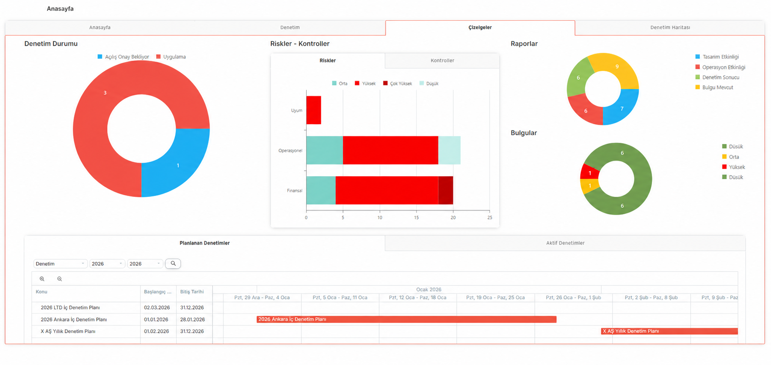Viewport: 771px width, 365px height.
Task: Click the Bulgu Mevcut yellow legend swatch
Action: click(x=697, y=87)
